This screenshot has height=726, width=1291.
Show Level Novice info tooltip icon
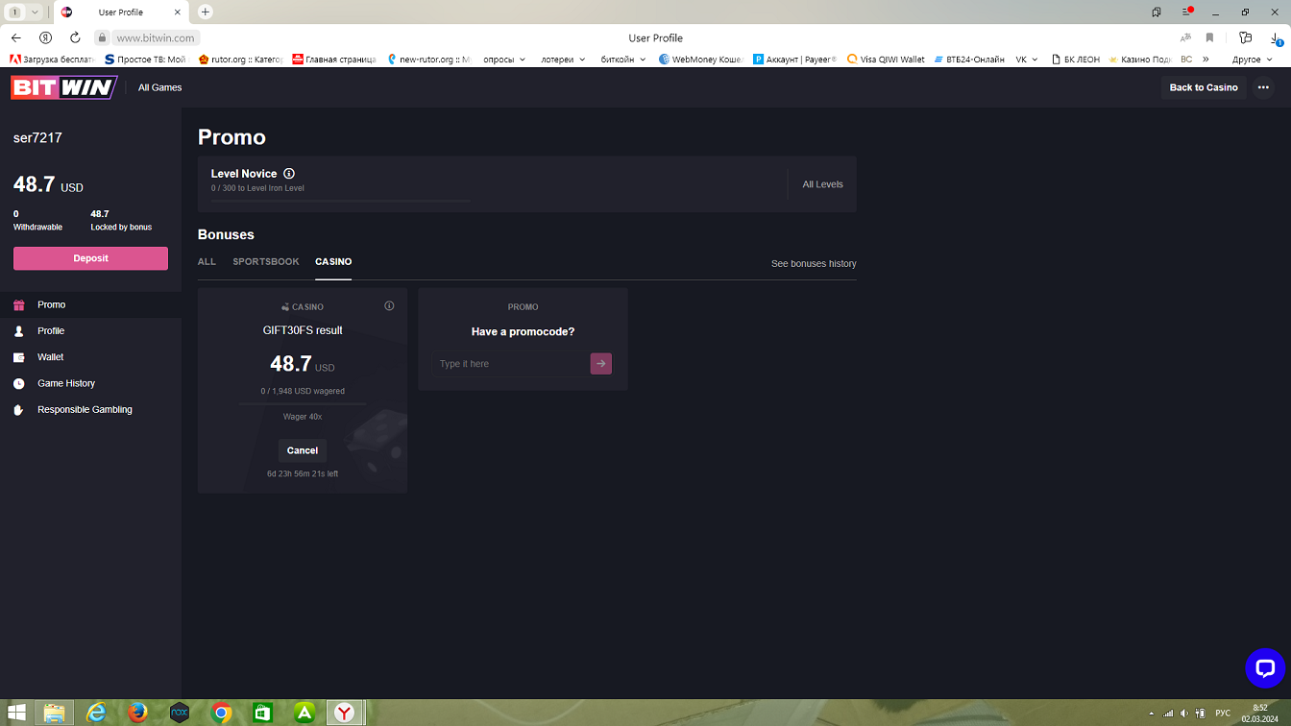click(x=289, y=174)
